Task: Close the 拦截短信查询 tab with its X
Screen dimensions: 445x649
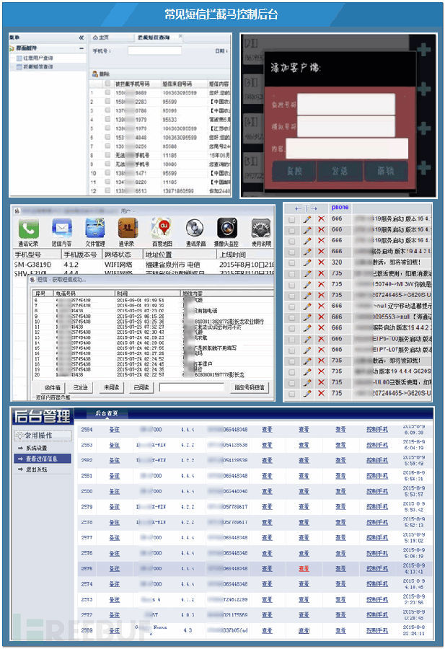Action: point(180,37)
